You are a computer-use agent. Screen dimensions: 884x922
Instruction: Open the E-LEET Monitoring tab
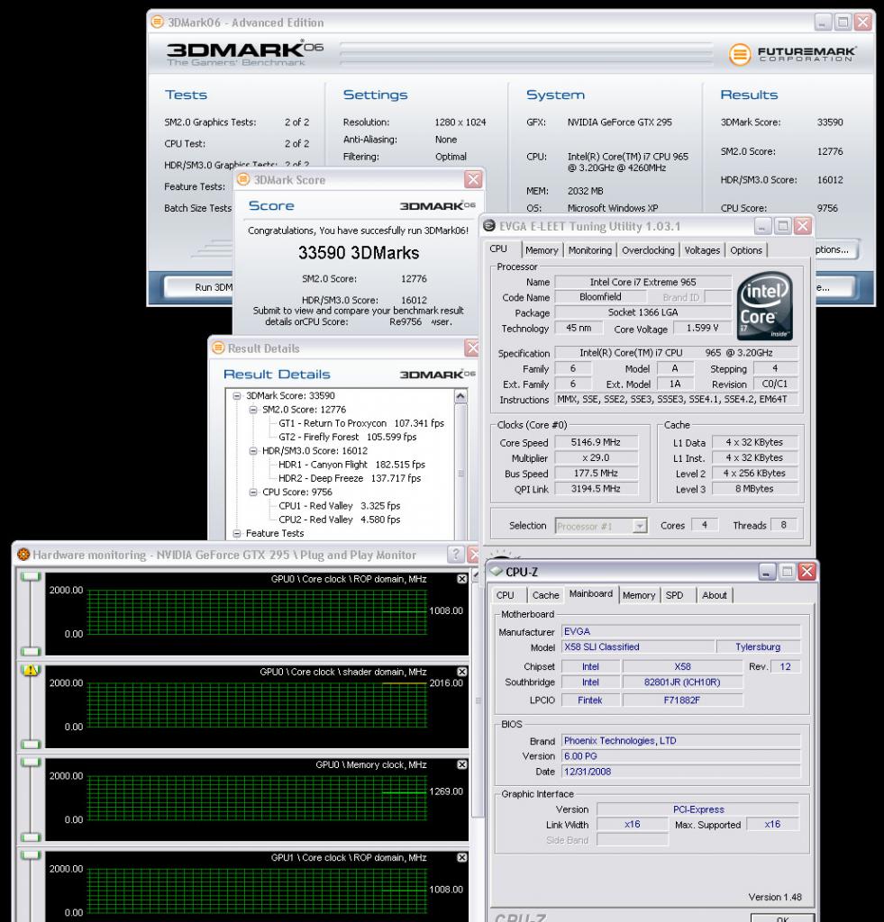click(x=589, y=250)
